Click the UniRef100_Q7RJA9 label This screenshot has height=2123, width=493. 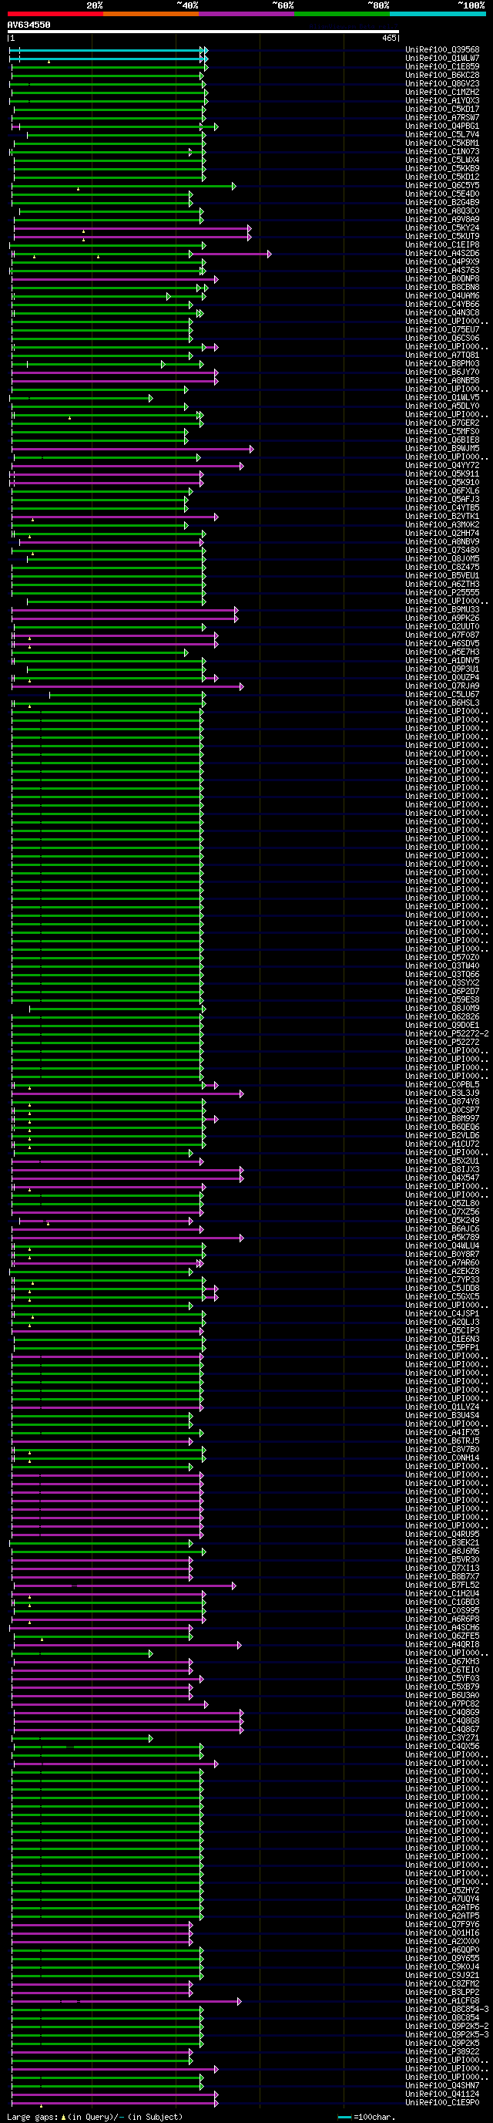pyautogui.click(x=442, y=686)
